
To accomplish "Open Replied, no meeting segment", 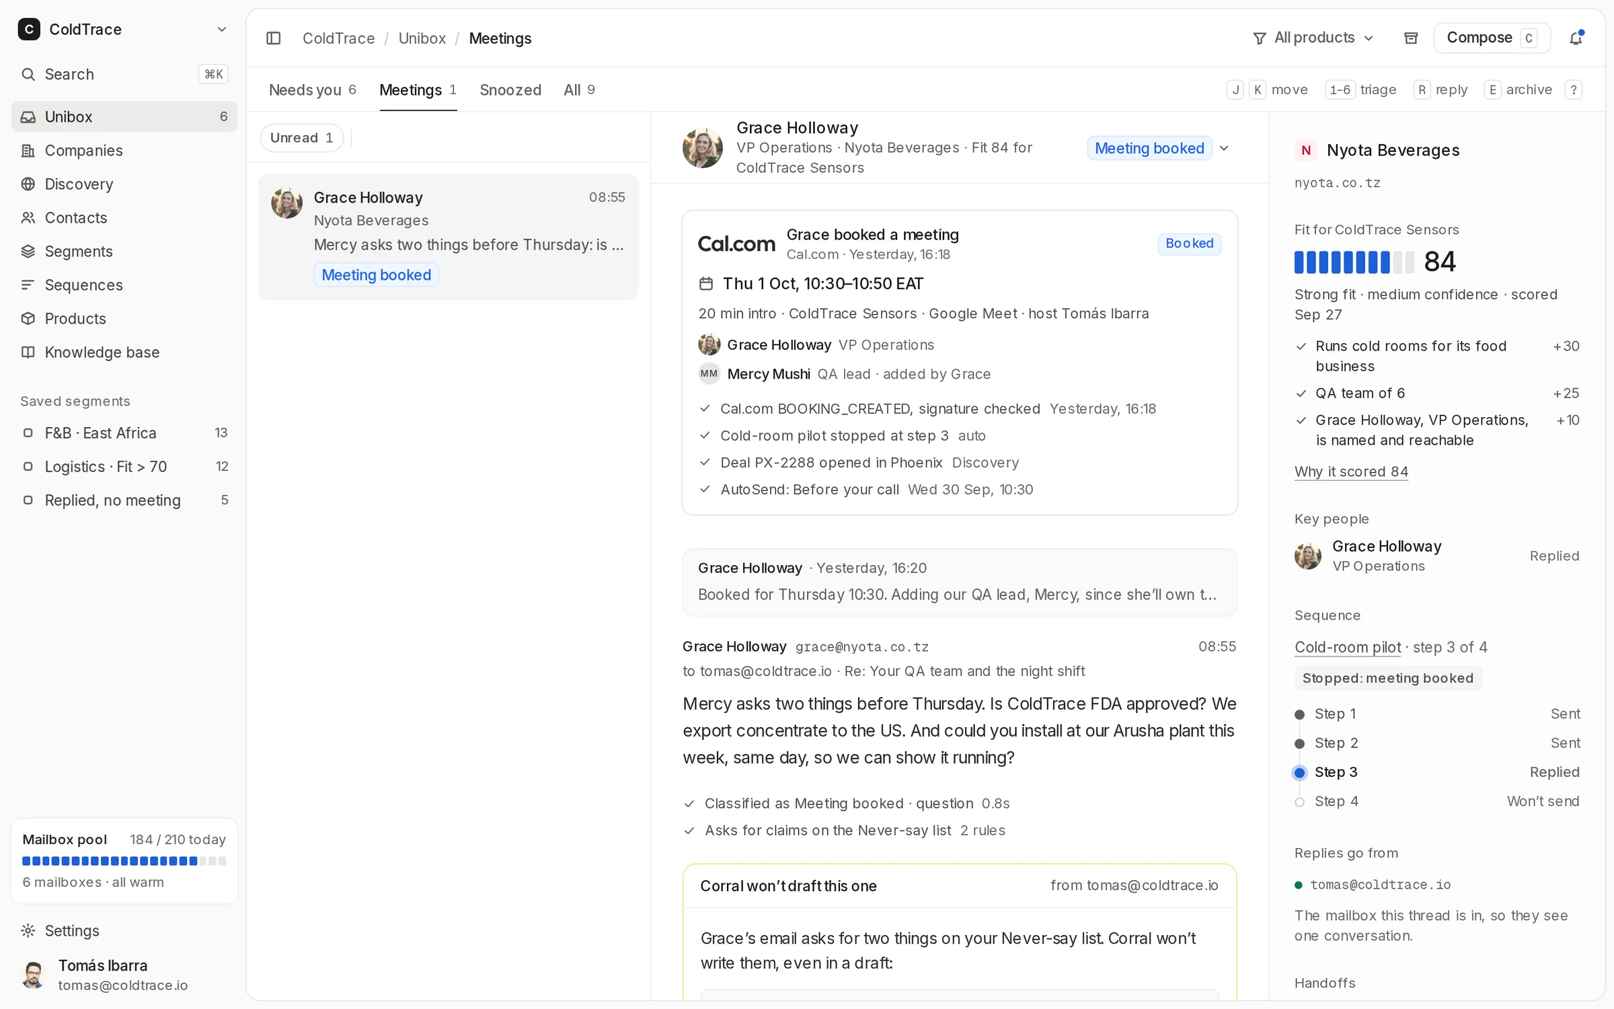I will tap(124, 500).
